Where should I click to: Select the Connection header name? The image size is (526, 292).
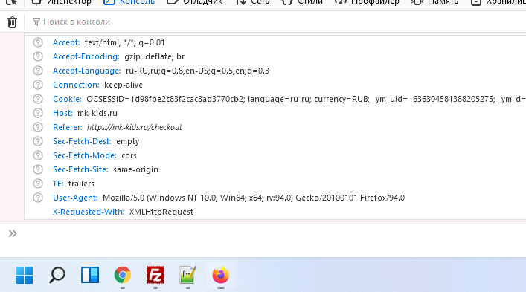76,85
